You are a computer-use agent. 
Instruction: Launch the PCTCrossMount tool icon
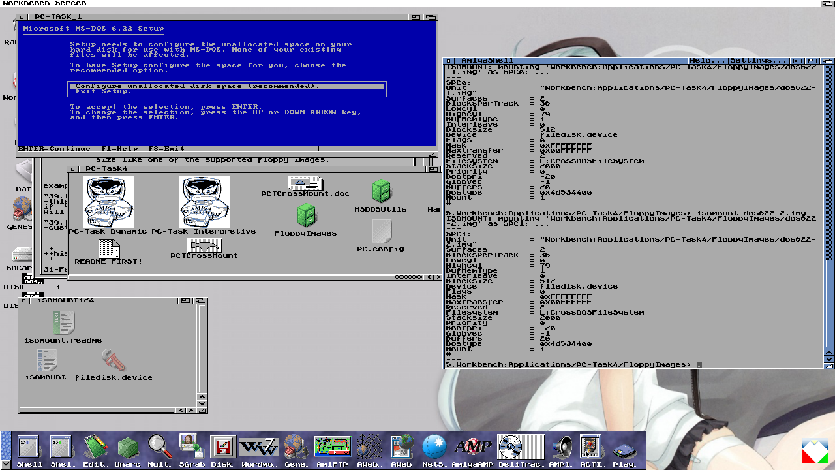(x=204, y=245)
